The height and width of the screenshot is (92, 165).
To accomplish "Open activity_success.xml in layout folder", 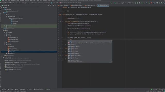I will (x=13, y=41).
